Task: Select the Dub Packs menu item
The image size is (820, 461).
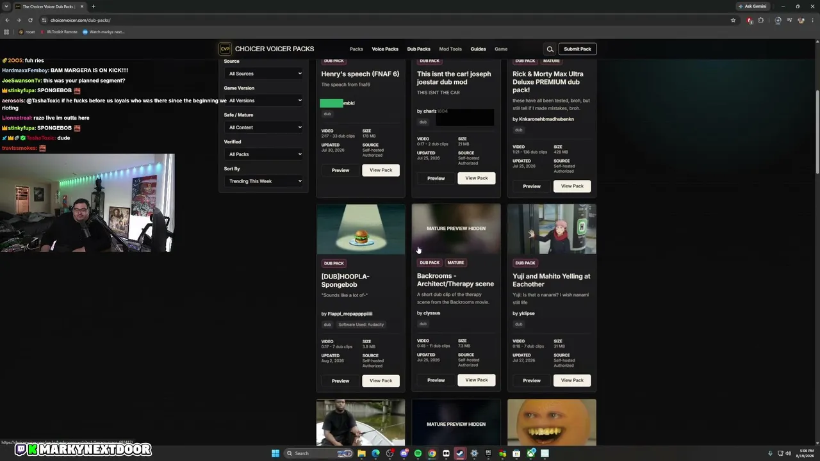Action: pos(419,49)
